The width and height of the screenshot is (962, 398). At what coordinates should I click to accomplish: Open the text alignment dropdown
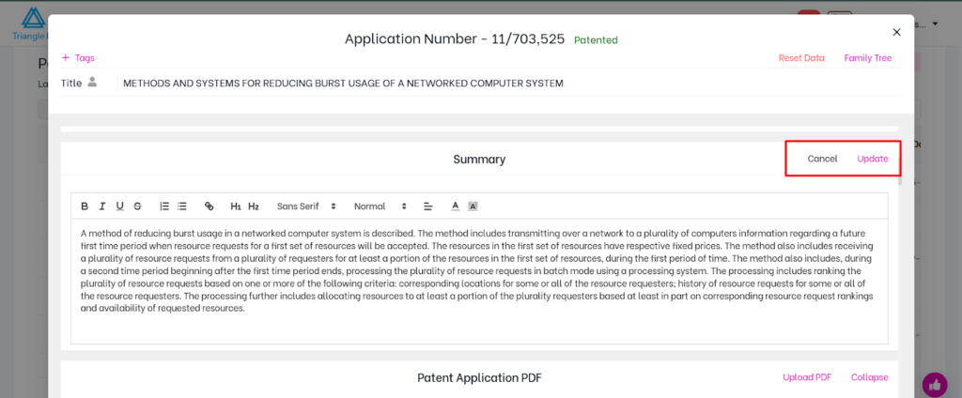tap(427, 206)
